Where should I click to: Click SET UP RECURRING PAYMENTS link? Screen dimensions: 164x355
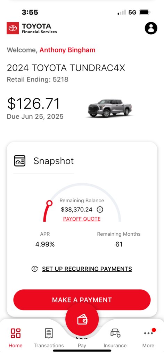(87, 269)
